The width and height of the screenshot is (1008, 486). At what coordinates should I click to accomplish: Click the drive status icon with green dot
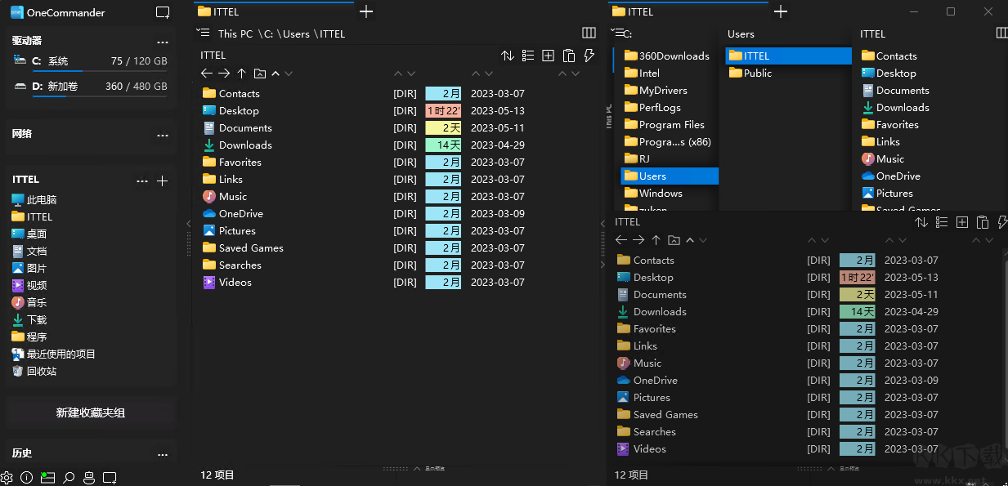47,477
